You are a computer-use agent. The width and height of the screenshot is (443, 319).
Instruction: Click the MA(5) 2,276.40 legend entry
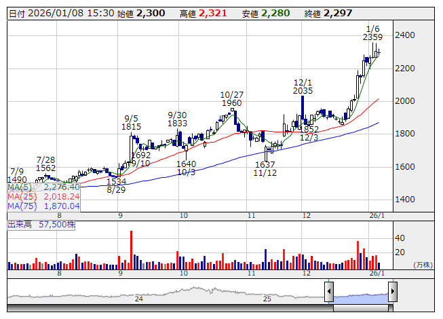pos(44,187)
